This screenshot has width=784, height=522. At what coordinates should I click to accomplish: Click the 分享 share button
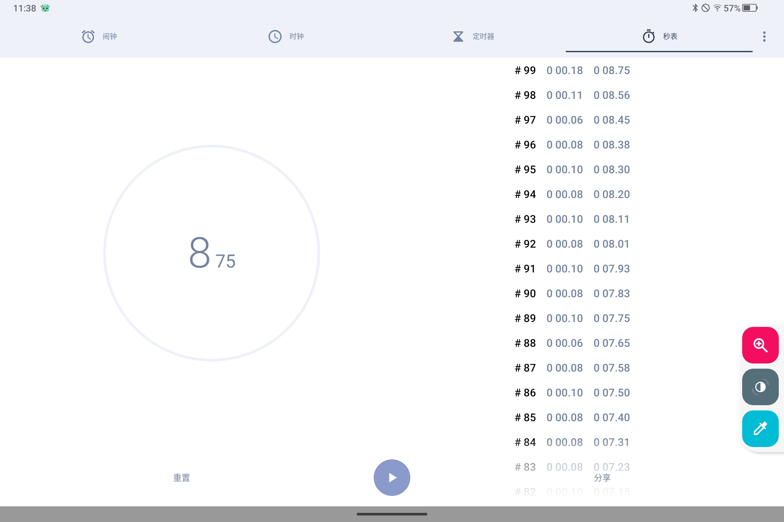click(602, 478)
